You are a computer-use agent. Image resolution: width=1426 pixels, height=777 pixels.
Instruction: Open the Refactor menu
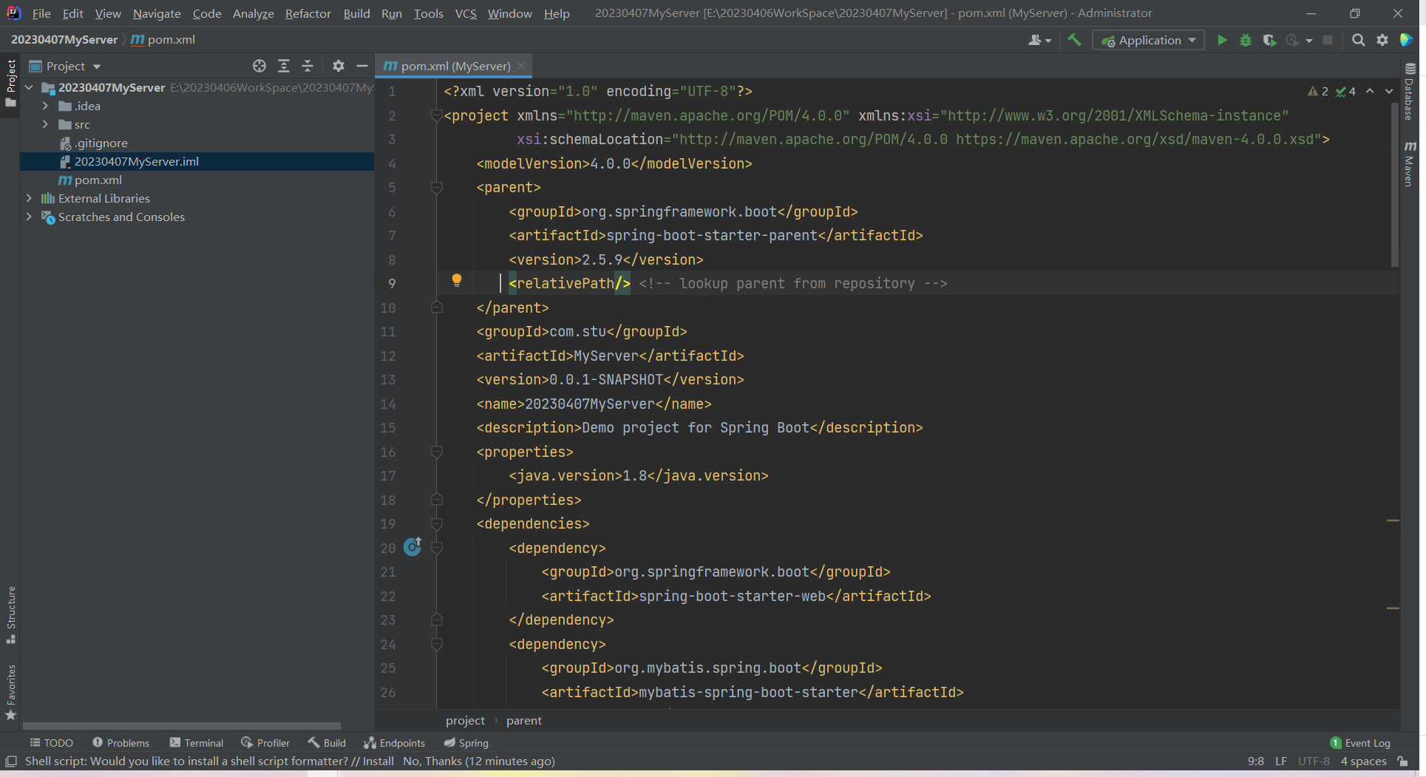[308, 13]
